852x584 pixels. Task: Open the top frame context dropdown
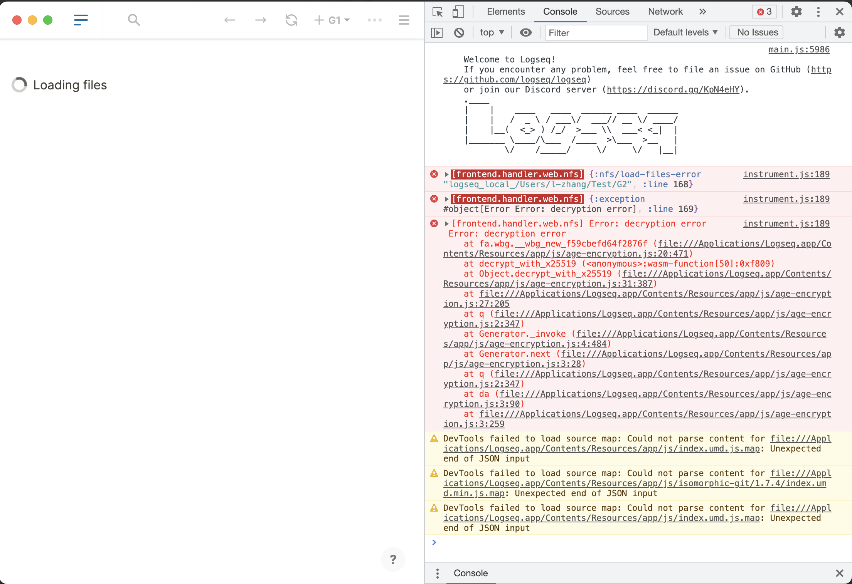coord(491,32)
